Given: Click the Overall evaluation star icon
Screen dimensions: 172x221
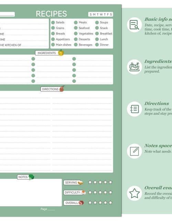Looking at the screenshot, I should coord(134,193).
